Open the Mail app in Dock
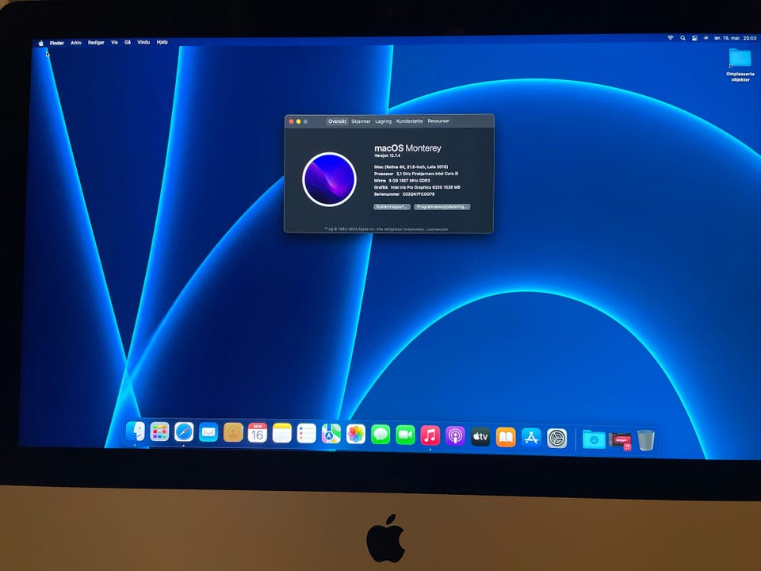Screen dimensions: 761x571 [x=208, y=432]
